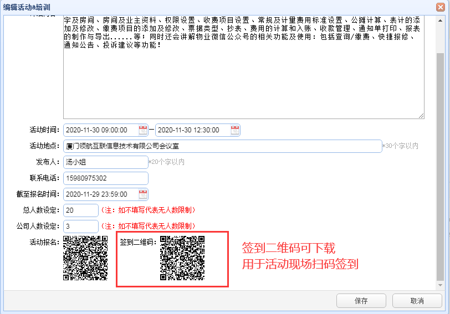This screenshot has width=450, height=314.
Task: Click the 公司人数设定 input box
Action: (81, 227)
